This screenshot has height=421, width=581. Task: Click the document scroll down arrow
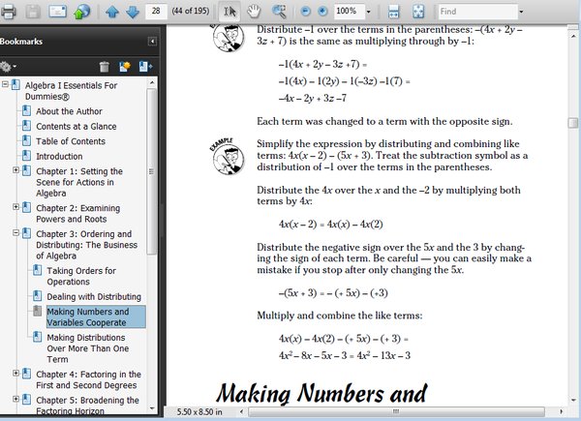[x=573, y=401]
